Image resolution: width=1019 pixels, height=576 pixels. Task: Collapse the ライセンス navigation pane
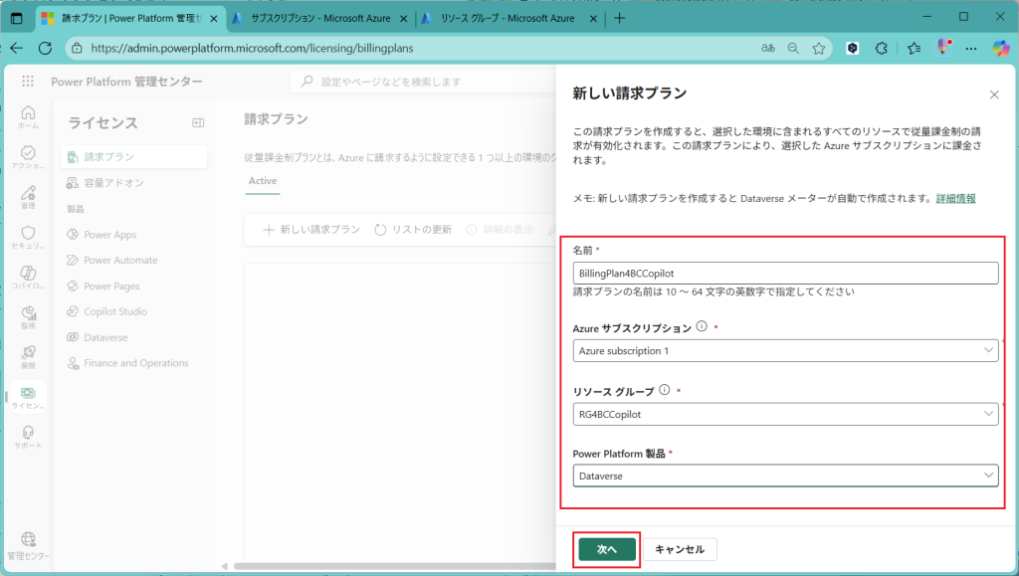(x=198, y=122)
